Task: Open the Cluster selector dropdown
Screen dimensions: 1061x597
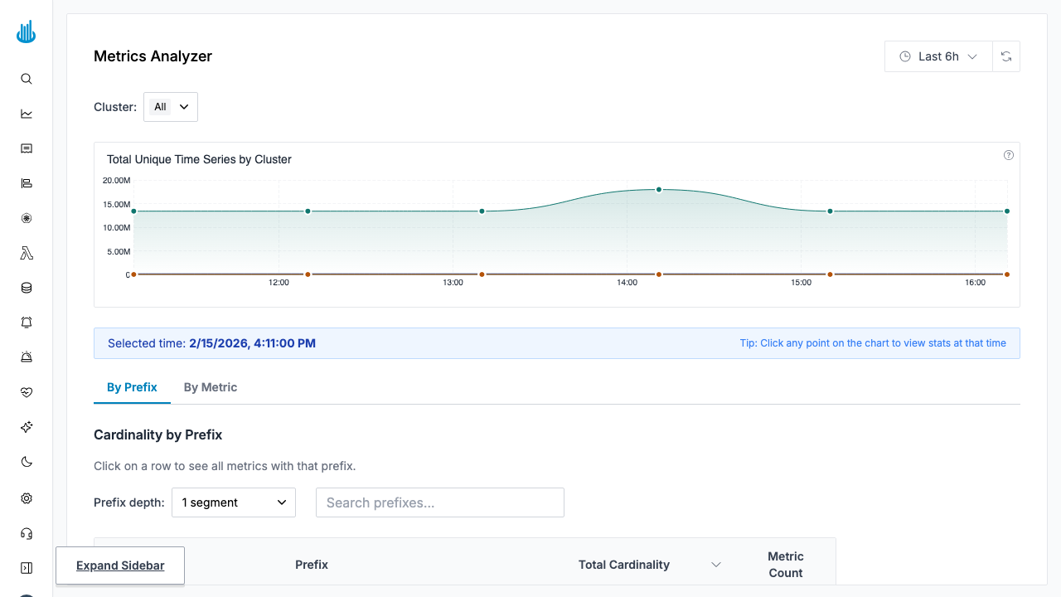Action: click(x=170, y=106)
